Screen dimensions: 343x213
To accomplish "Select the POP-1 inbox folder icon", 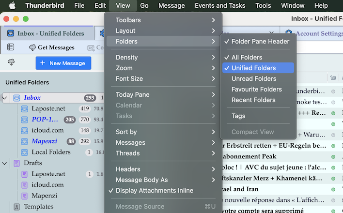I will [x=24, y=120].
